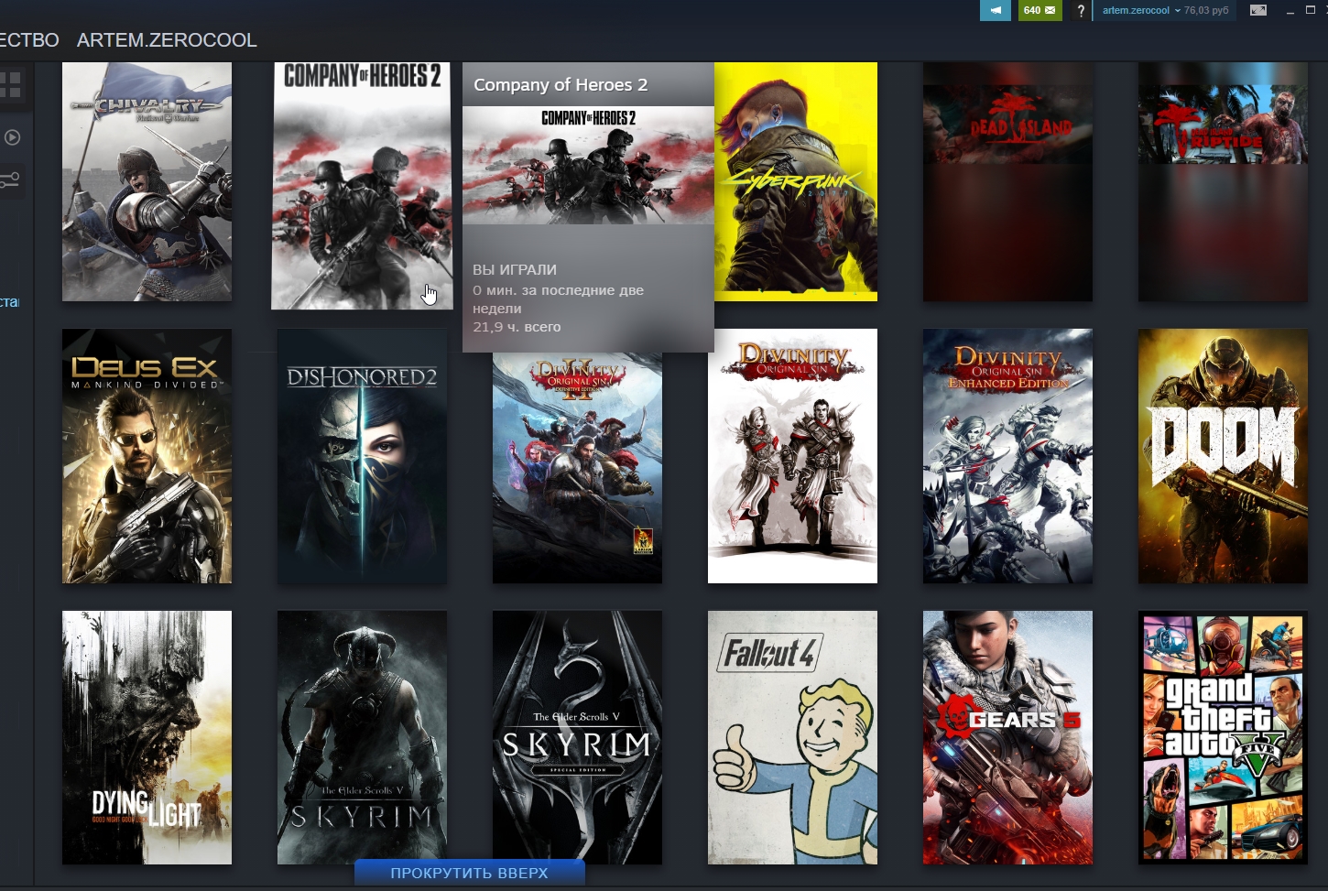Select the Fallout 4 cover

(792, 737)
